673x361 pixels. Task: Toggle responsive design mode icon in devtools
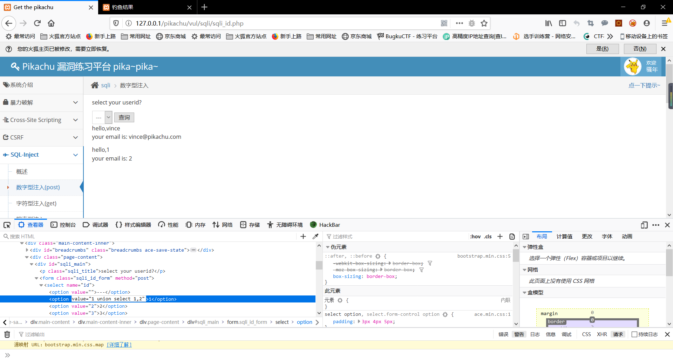tap(644, 225)
